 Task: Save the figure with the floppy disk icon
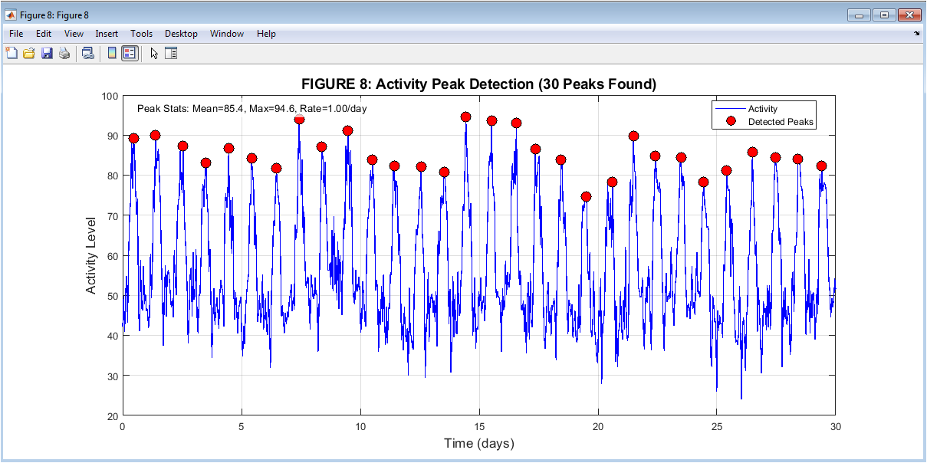point(47,53)
